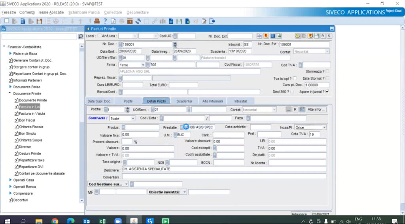Click the edit document pencil toolbar icon
The width and height of the screenshot is (405, 224).
click(204, 21)
